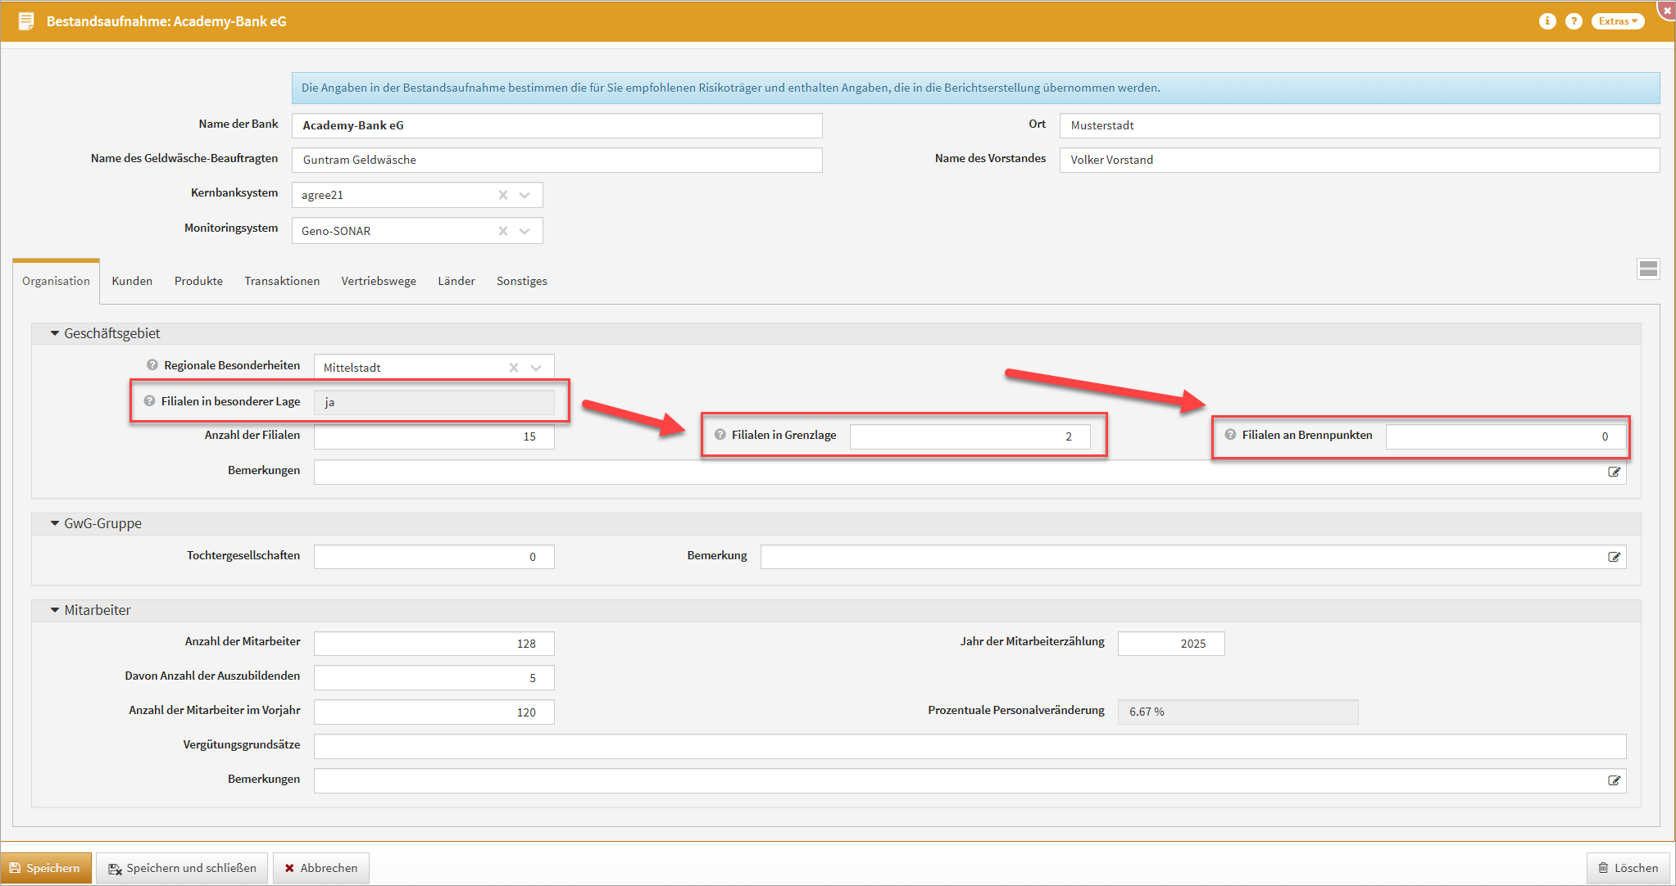Click help icon beside Regionale Besonderheiten
Image resolution: width=1676 pixels, height=886 pixels.
[x=152, y=365]
